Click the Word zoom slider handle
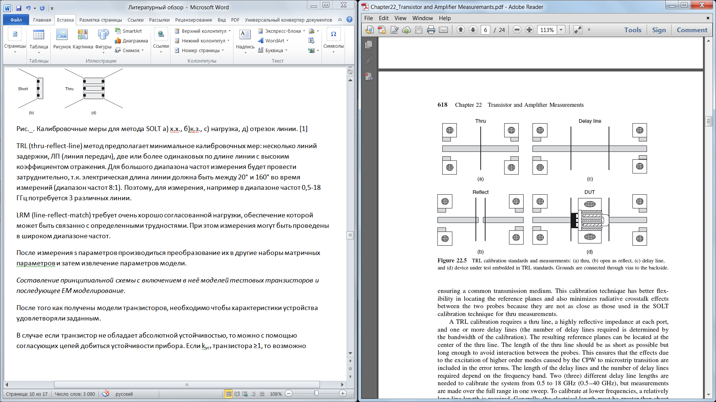 point(316,393)
